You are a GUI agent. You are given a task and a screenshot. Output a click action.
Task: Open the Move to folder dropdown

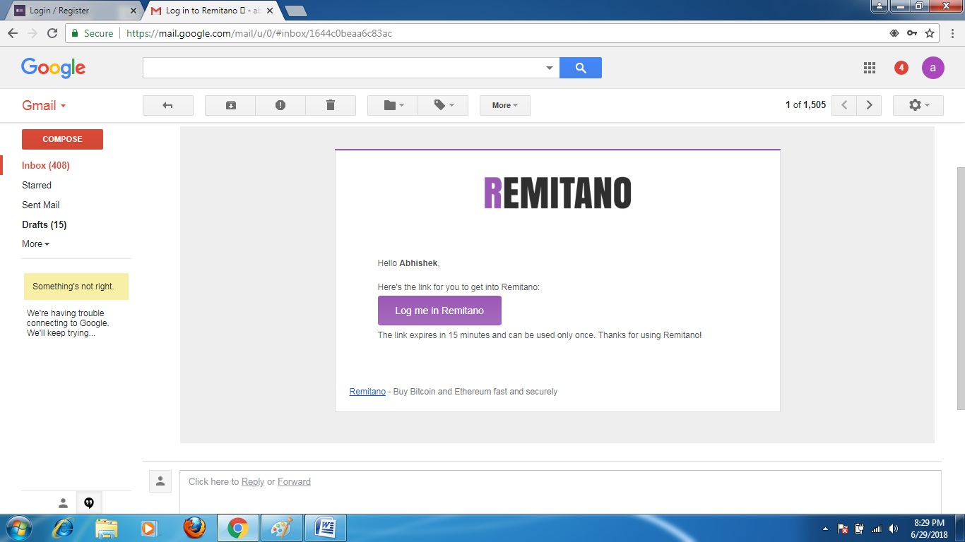click(393, 105)
